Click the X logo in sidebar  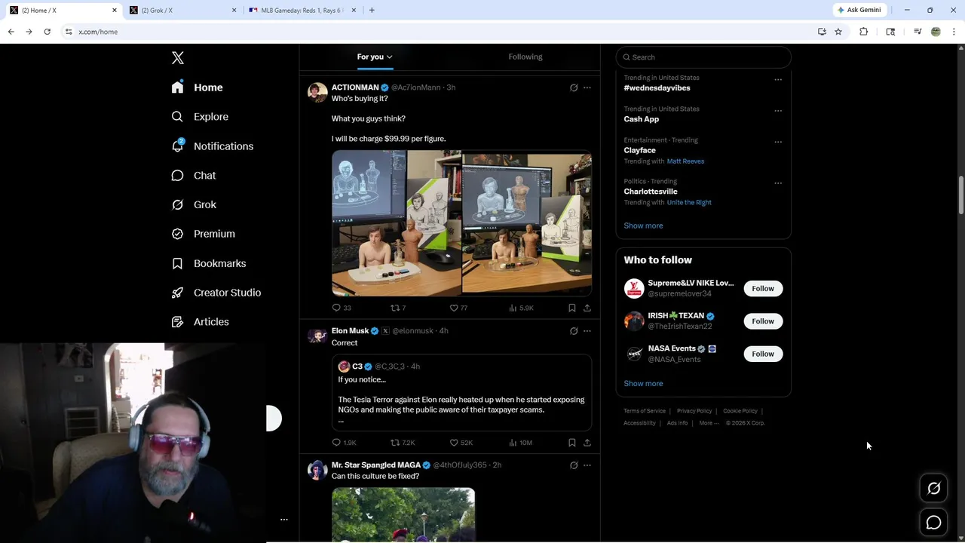[178, 58]
